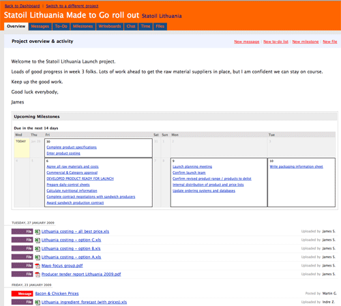Viewport: 341px width, 306px height.
Task: Open 'Prepare daily control sheets' milestone
Action: coord(68,185)
